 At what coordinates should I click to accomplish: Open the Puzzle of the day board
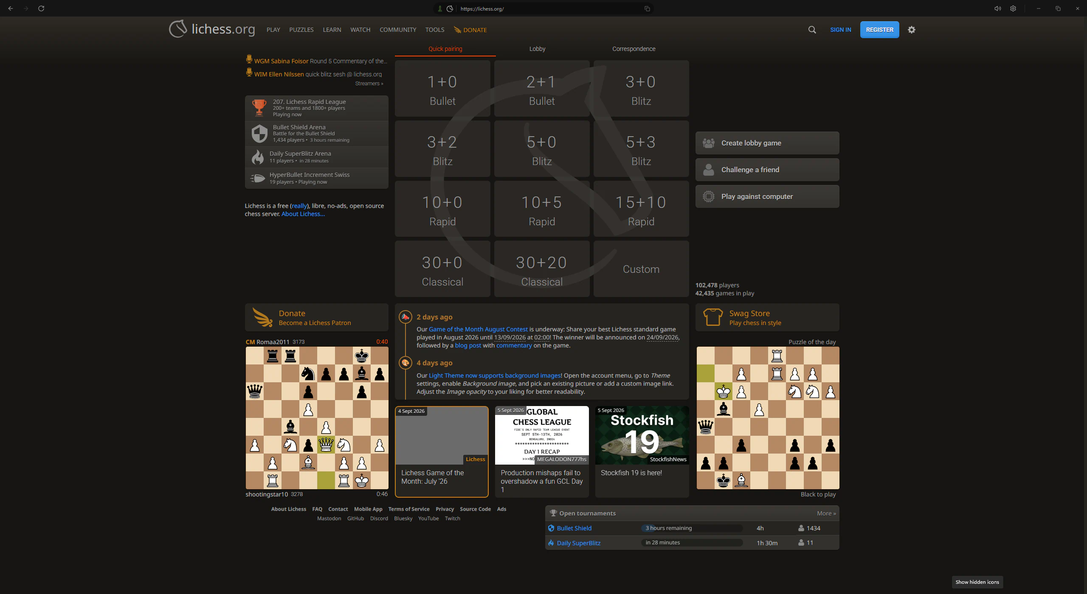click(768, 418)
